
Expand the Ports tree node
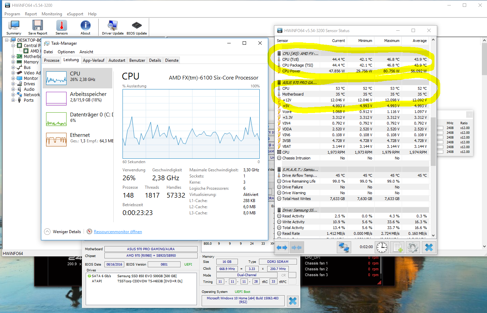tap(13, 100)
